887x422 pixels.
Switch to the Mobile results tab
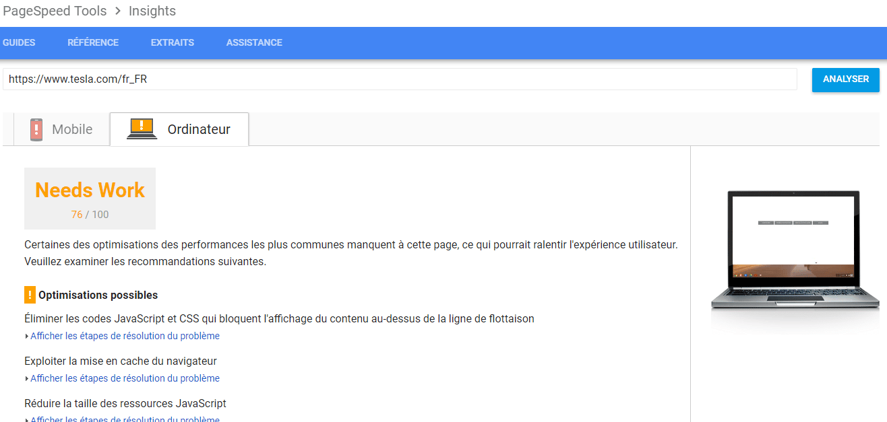[x=72, y=129]
